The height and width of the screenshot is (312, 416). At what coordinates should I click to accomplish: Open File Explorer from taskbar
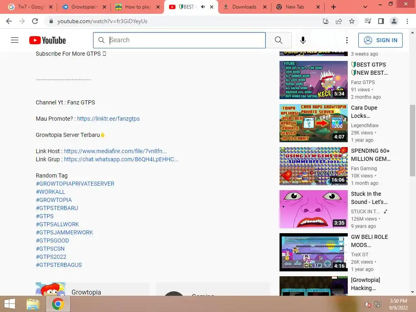(x=33, y=304)
